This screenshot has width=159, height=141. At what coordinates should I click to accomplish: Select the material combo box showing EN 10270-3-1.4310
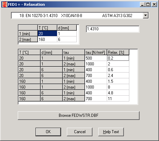[x=80, y=15]
